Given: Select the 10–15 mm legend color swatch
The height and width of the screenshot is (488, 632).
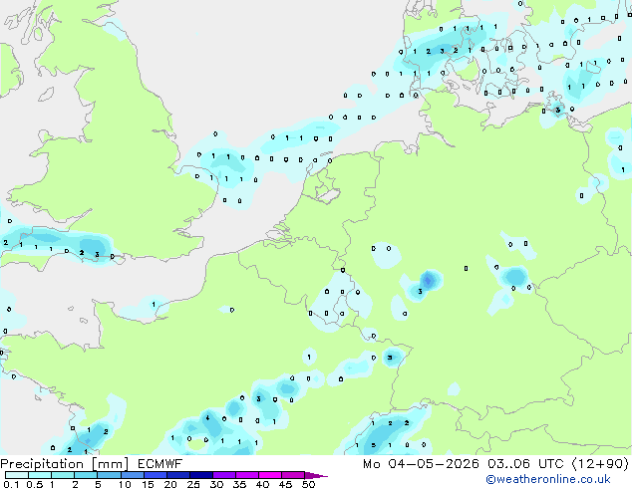Looking at the screenshot, I should [132, 475].
